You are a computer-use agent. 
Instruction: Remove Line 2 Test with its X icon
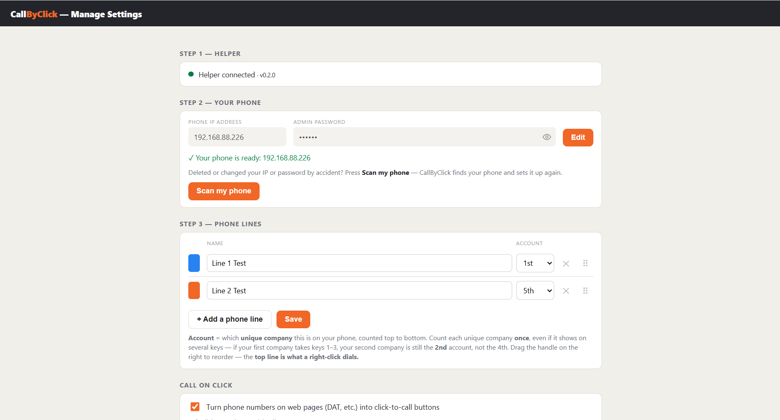pos(566,291)
